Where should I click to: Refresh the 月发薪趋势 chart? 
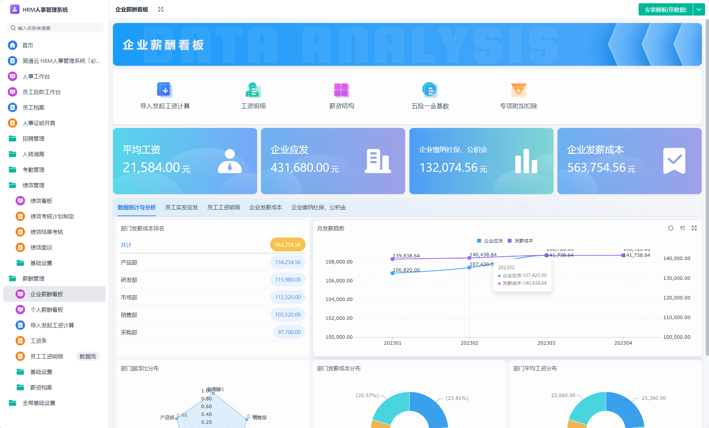671,228
